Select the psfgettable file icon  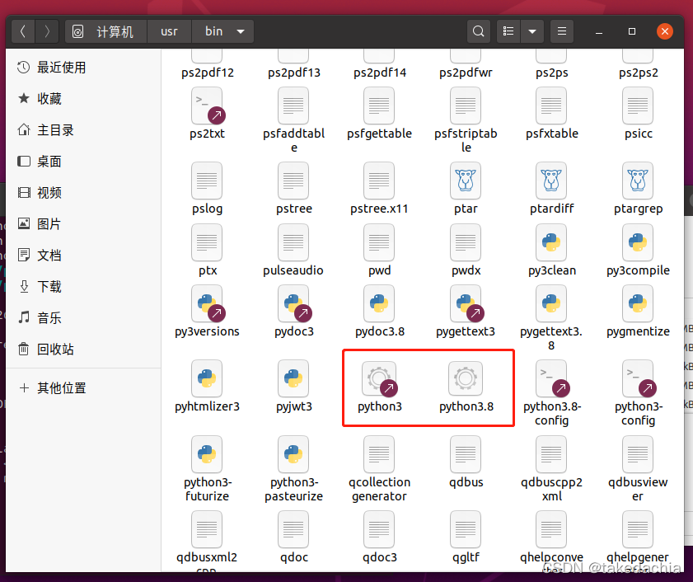coord(379,106)
